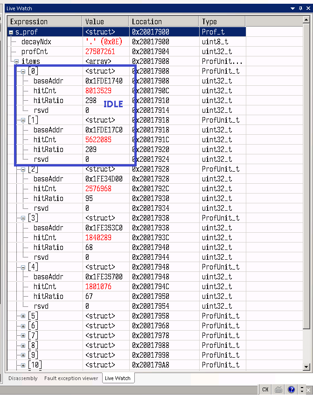Collapse array element [4]
The width and height of the screenshot is (313, 395).
(23, 267)
